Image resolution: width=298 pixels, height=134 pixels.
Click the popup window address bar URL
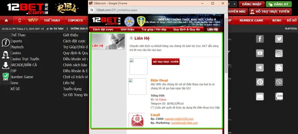tap(117, 10)
